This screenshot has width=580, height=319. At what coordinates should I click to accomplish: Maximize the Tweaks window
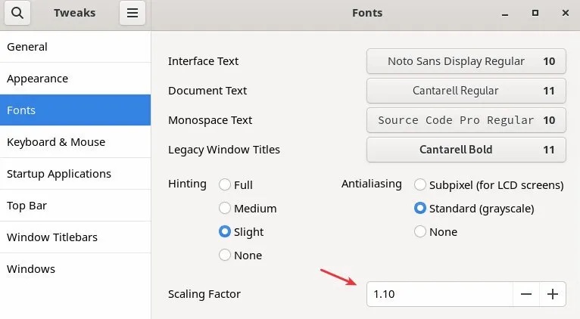coord(535,13)
